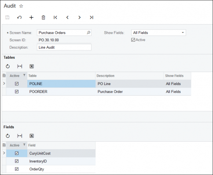Add a new audit record

click(31, 18)
